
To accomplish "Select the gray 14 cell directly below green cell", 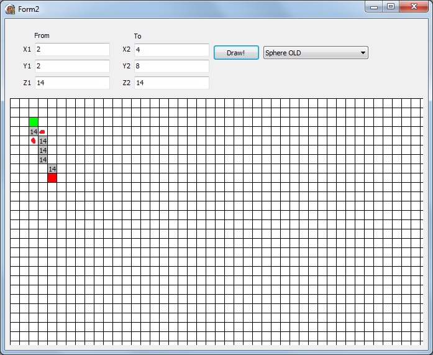I will (34, 132).
